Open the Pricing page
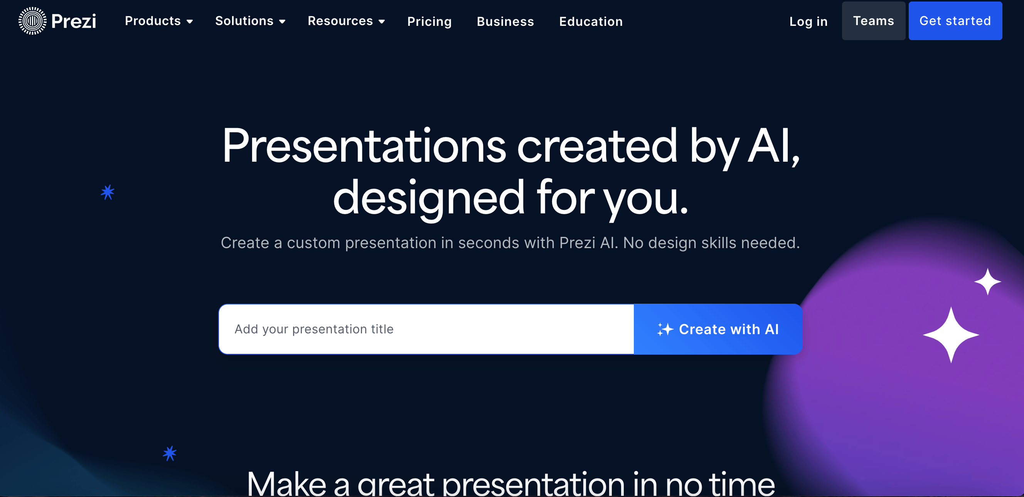Viewport: 1024px width, 497px height. coord(429,22)
